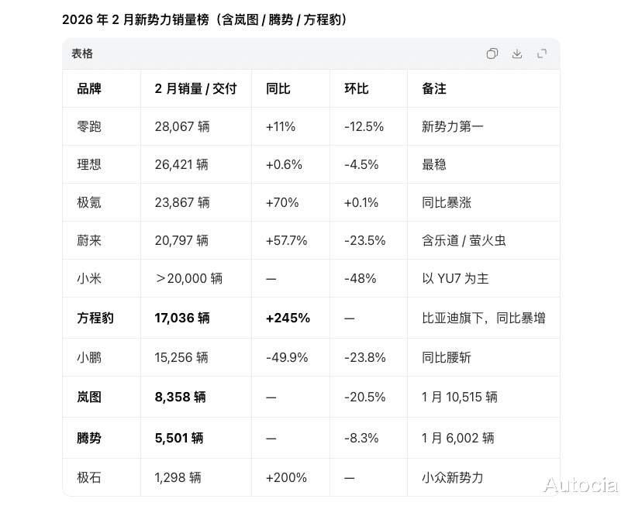The image size is (628, 506).
Task: Click the '表格' header label
Action: point(82,53)
